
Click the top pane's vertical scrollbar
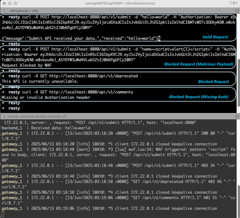coord(239,83)
